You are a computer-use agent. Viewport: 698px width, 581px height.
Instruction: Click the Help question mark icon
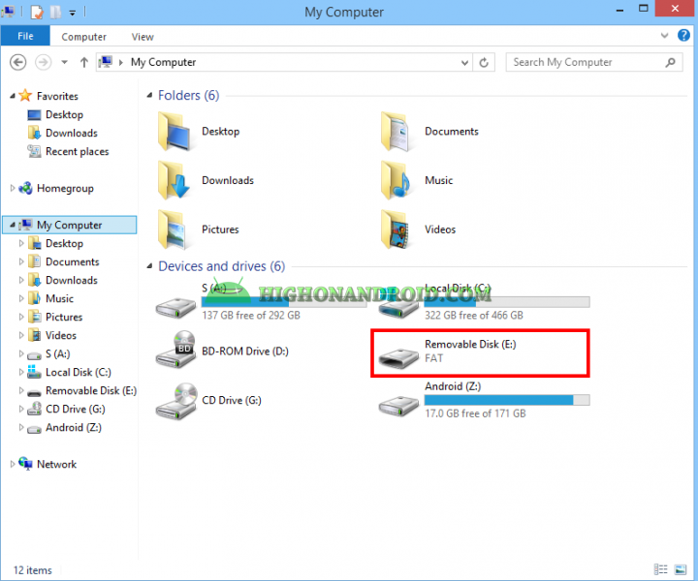[x=685, y=37]
